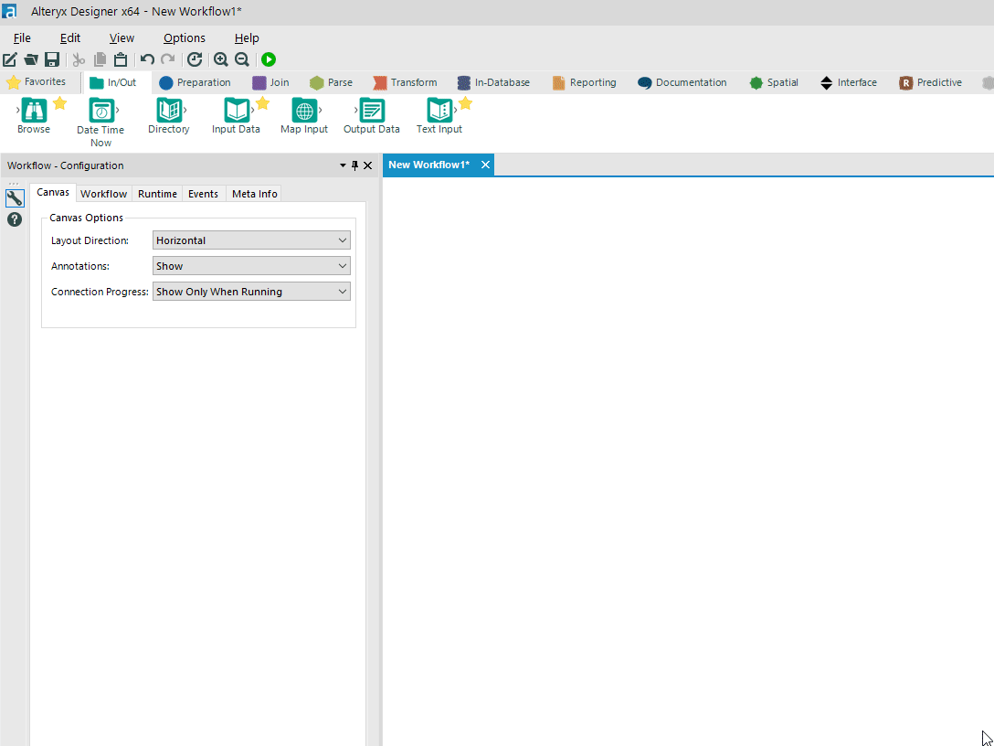Viewport: 994px width, 746px height.
Task: Save the workflow with the floppy disk icon
Action: 52,59
